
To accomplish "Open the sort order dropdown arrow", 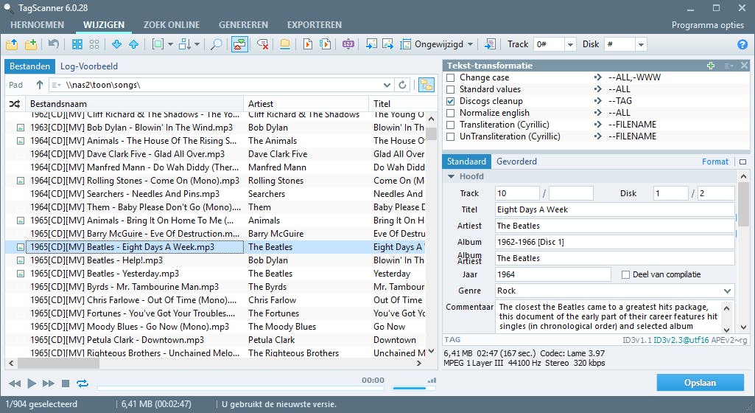I will pyautogui.click(x=197, y=44).
